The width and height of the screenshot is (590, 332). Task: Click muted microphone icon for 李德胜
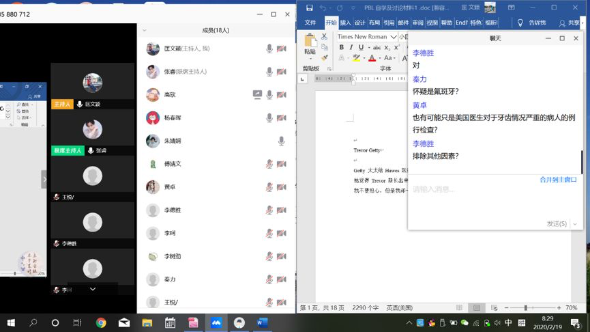269,210
